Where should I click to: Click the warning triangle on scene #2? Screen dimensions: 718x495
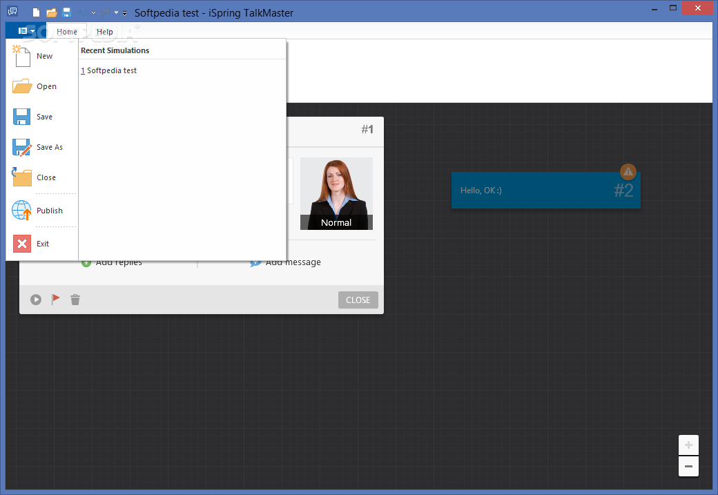coord(628,172)
